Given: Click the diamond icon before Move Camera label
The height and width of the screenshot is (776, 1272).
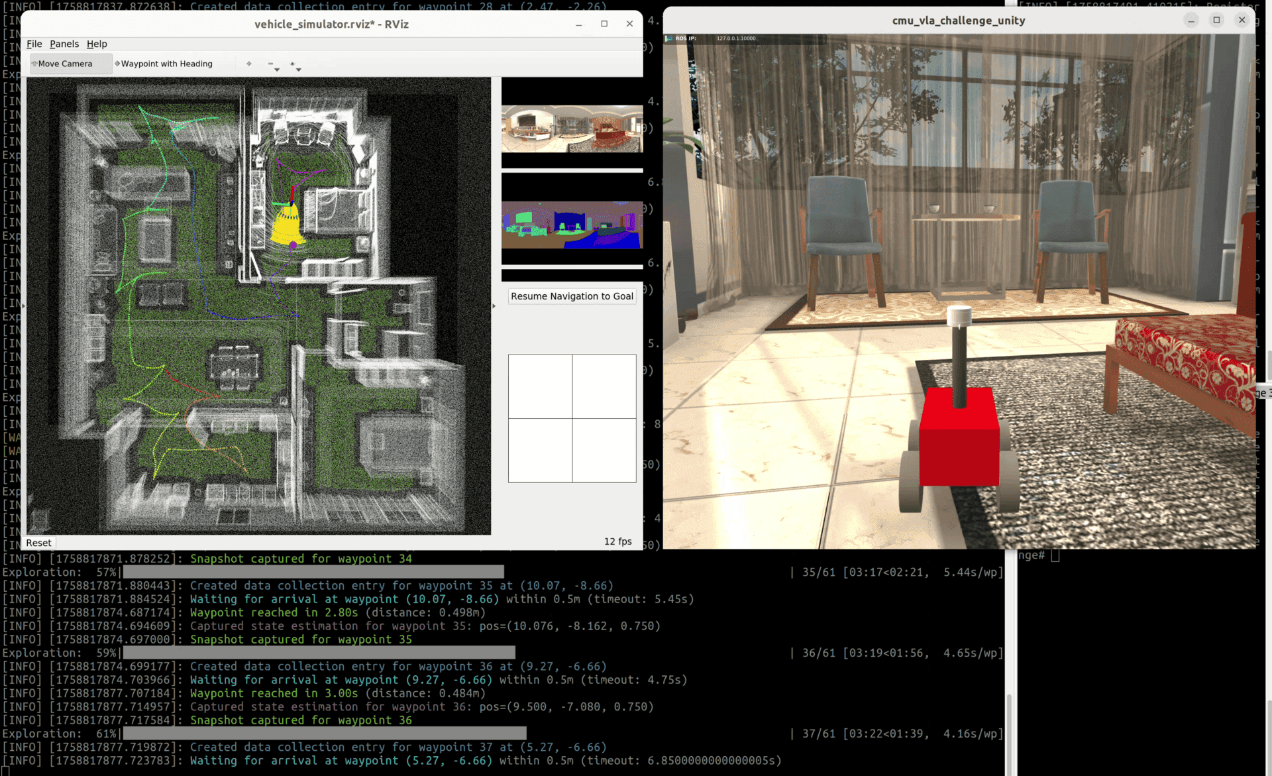Looking at the screenshot, I should tap(34, 64).
